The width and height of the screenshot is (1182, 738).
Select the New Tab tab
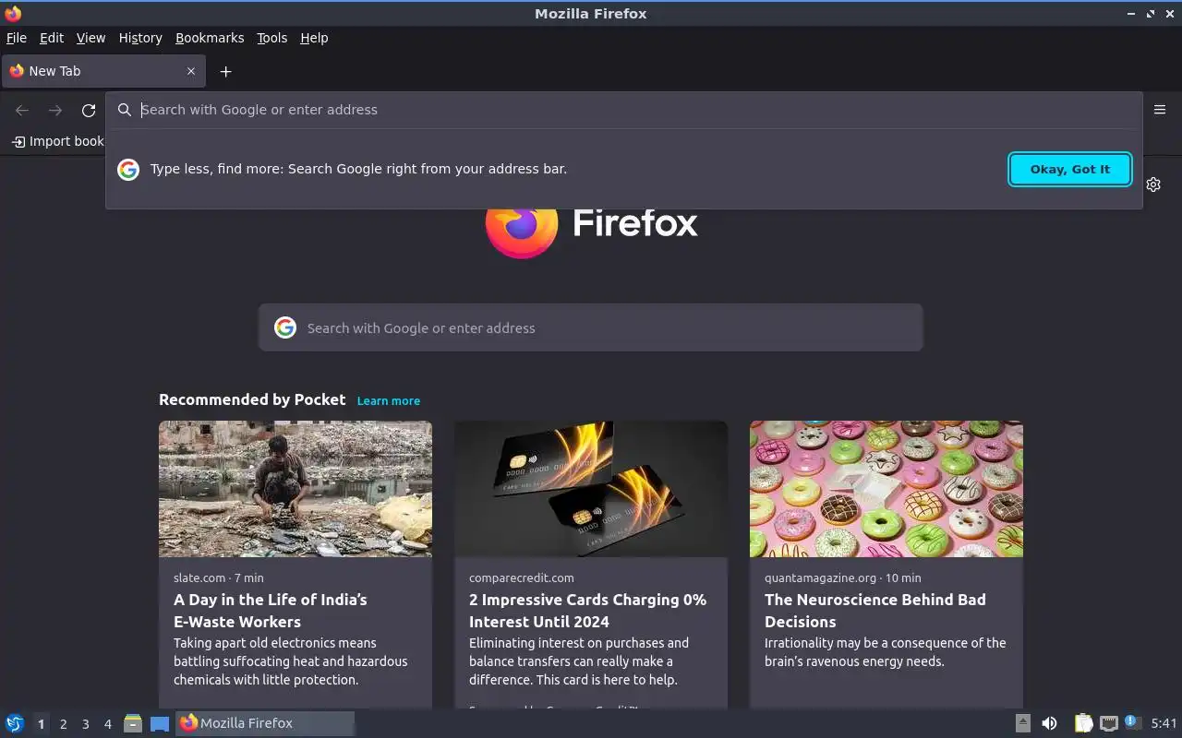point(103,71)
